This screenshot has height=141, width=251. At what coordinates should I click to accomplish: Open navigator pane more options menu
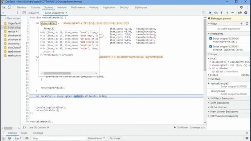point(18,13)
